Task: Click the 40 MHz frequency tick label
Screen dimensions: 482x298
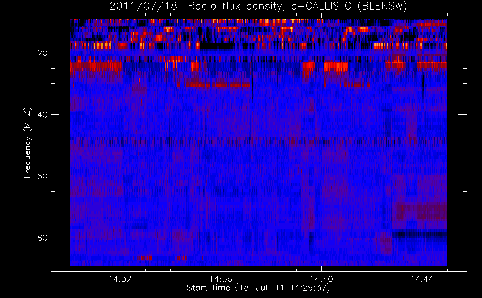Action: point(43,115)
